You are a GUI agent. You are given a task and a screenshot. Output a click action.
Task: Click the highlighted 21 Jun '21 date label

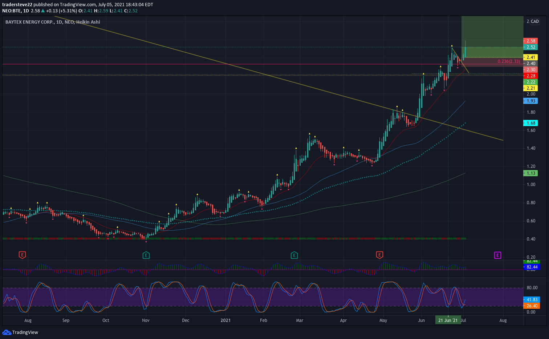coord(448,320)
